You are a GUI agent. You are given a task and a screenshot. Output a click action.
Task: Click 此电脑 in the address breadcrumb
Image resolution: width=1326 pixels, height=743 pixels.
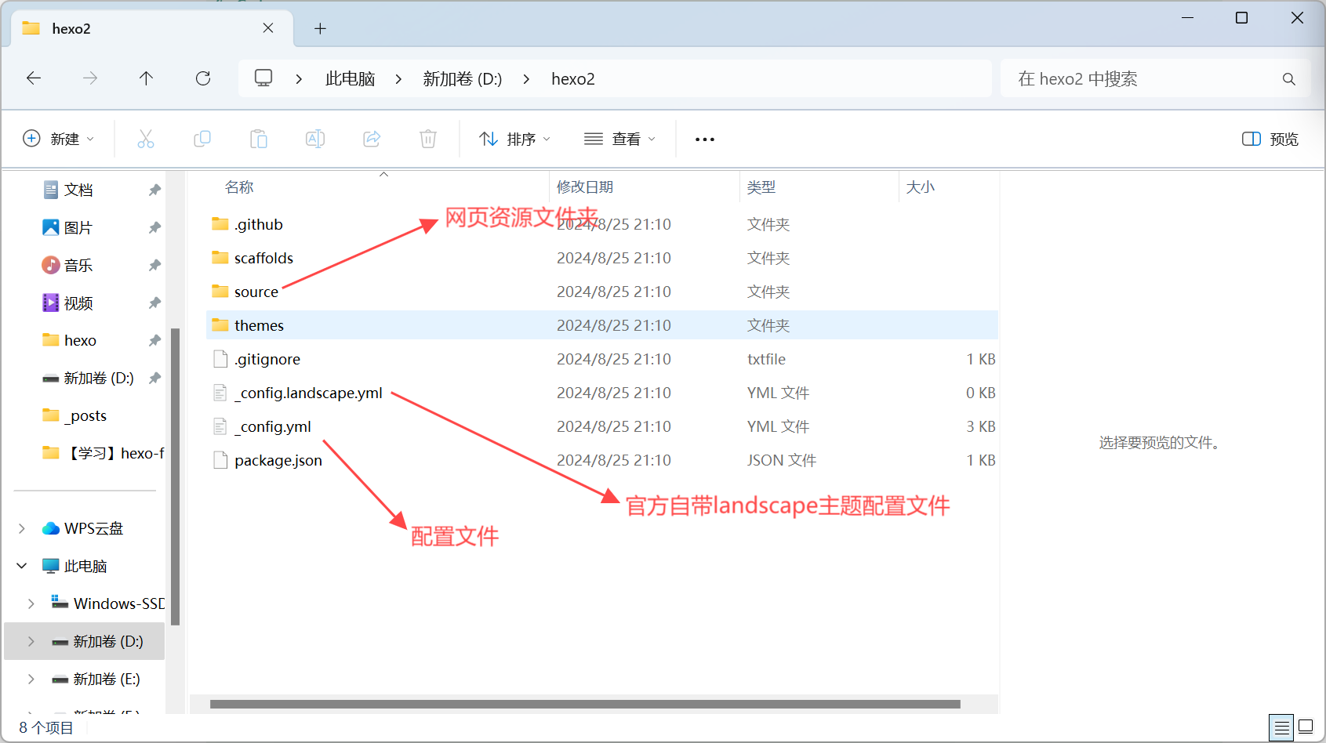(x=350, y=79)
